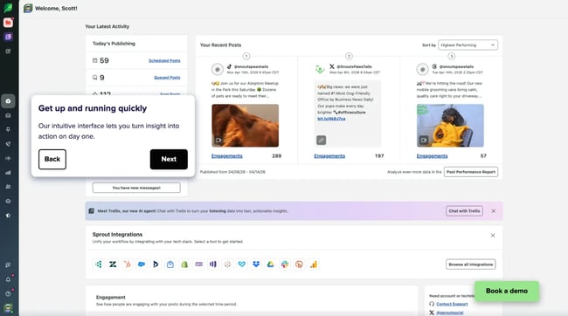Viewport: 568px width, 316px height.
Task: Click the TikTok icon on the first post
Action: 229,66
